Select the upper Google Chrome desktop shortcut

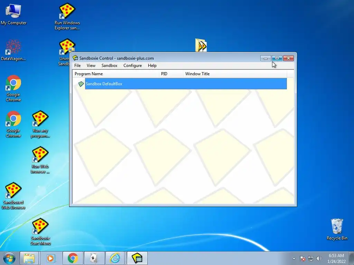pyautogui.click(x=13, y=88)
